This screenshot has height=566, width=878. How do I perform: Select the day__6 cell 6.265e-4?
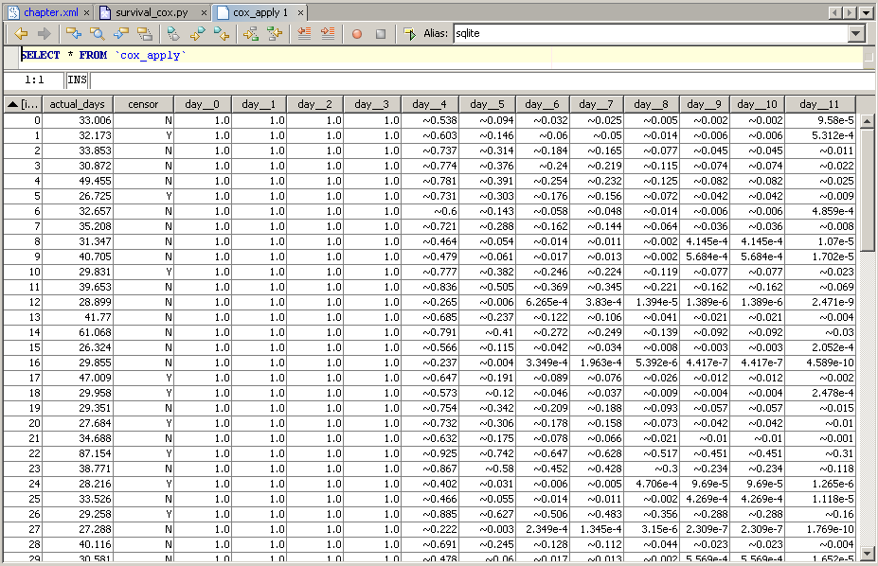pyautogui.click(x=542, y=302)
